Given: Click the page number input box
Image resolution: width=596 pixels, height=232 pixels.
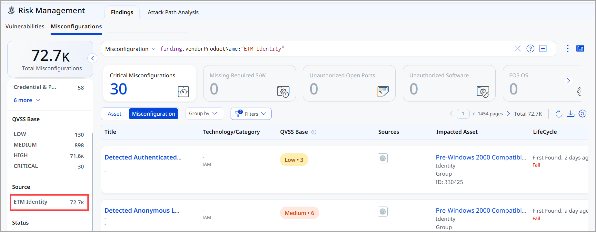Looking at the screenshot, I should tap(463, 114).
